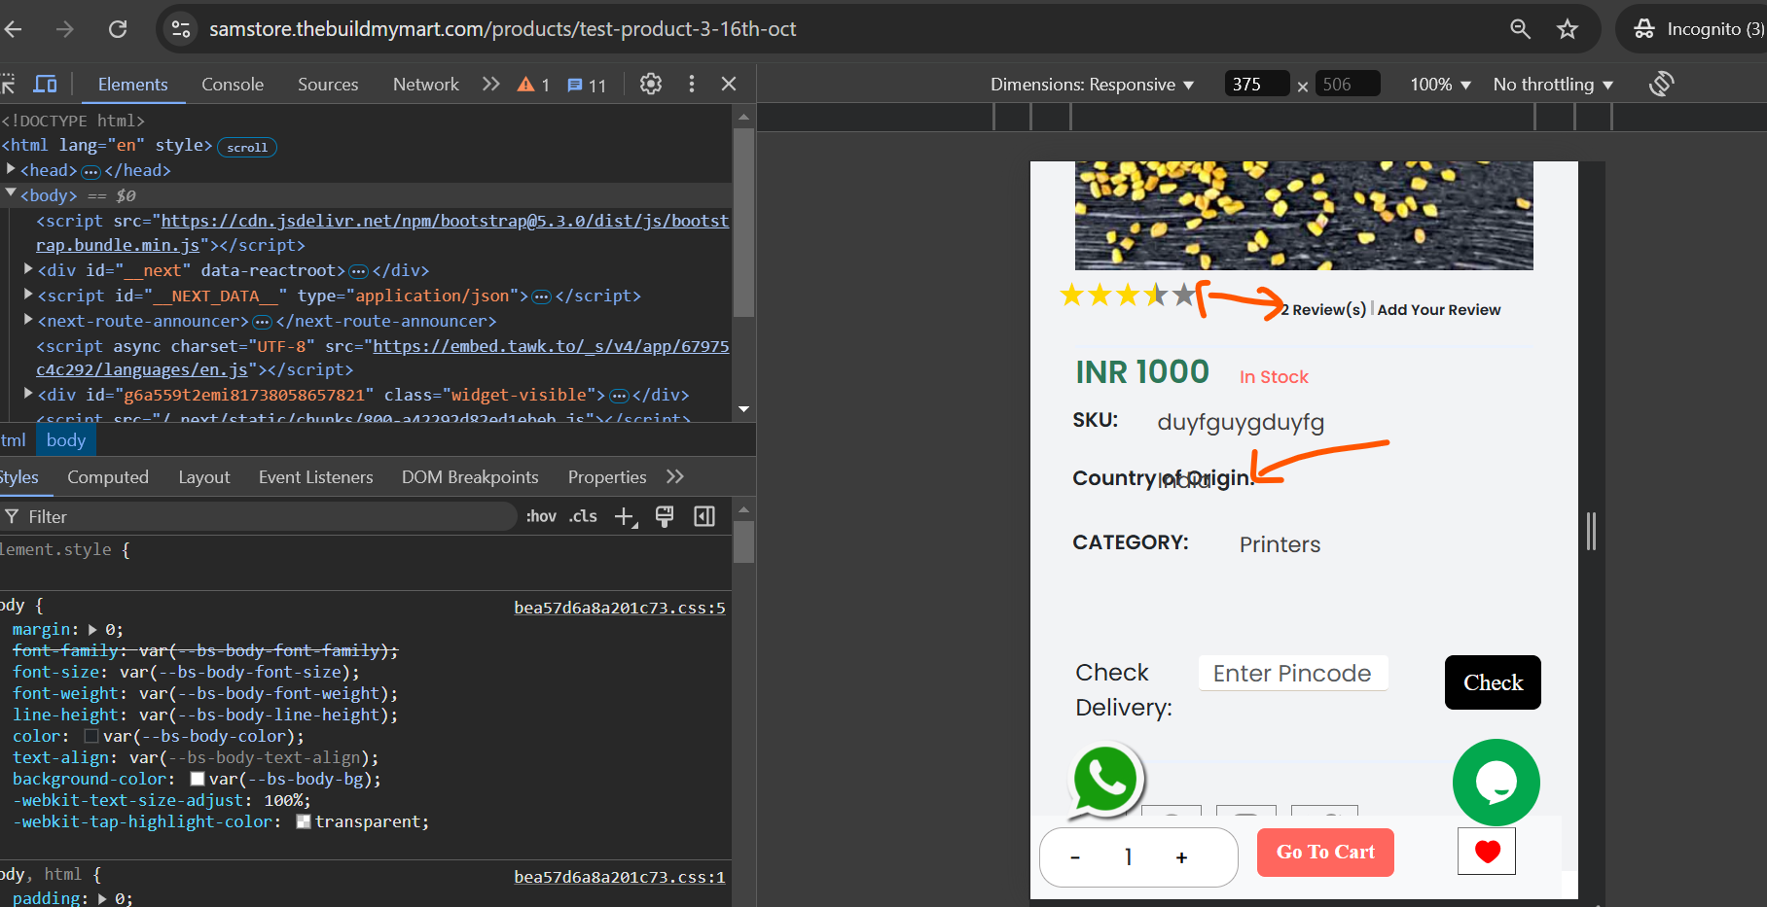The height and width of the screenshot is (907, 1767).
Task: Click the viewport height field showing 506
Action: [1348, 85]
